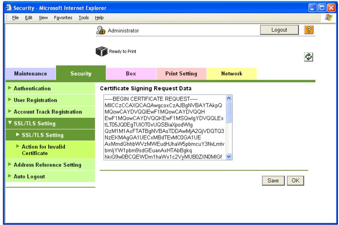Collapse the SSL/TLS Setting parent section
Screen dimensions: 339x225
pos(50,124)
